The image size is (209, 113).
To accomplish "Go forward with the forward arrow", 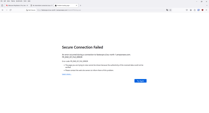I will (7, 10).
